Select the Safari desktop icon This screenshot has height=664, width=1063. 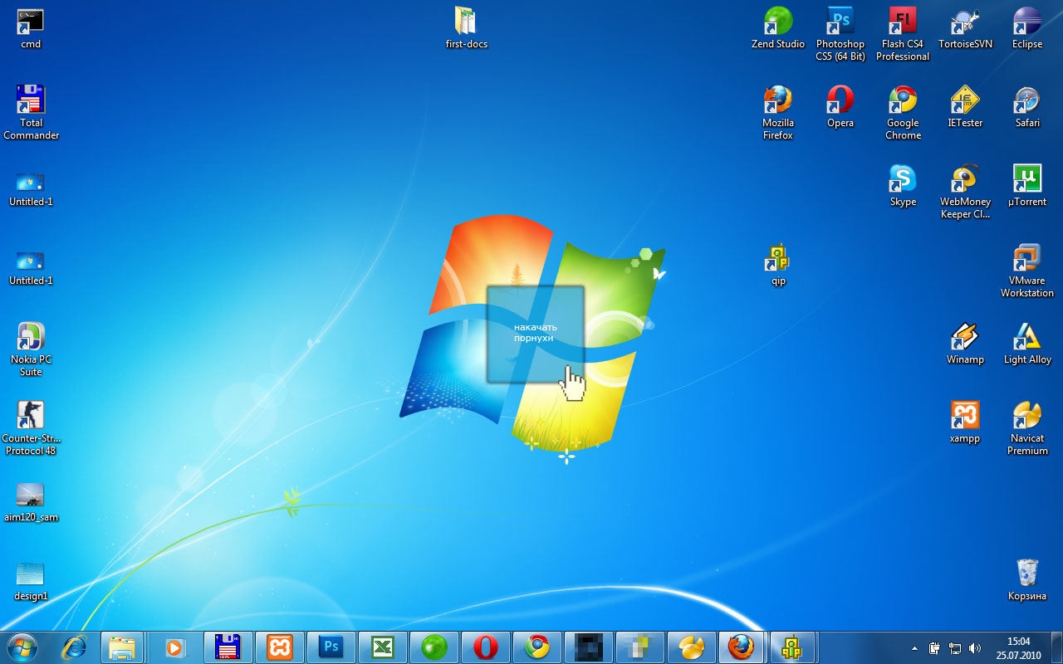1027,107
